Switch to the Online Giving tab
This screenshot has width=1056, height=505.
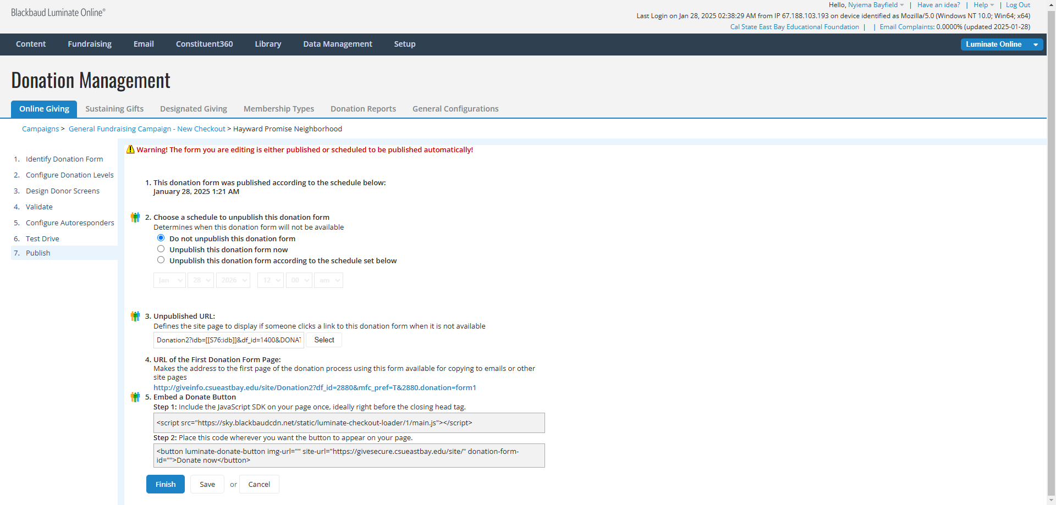coord(44,109)
